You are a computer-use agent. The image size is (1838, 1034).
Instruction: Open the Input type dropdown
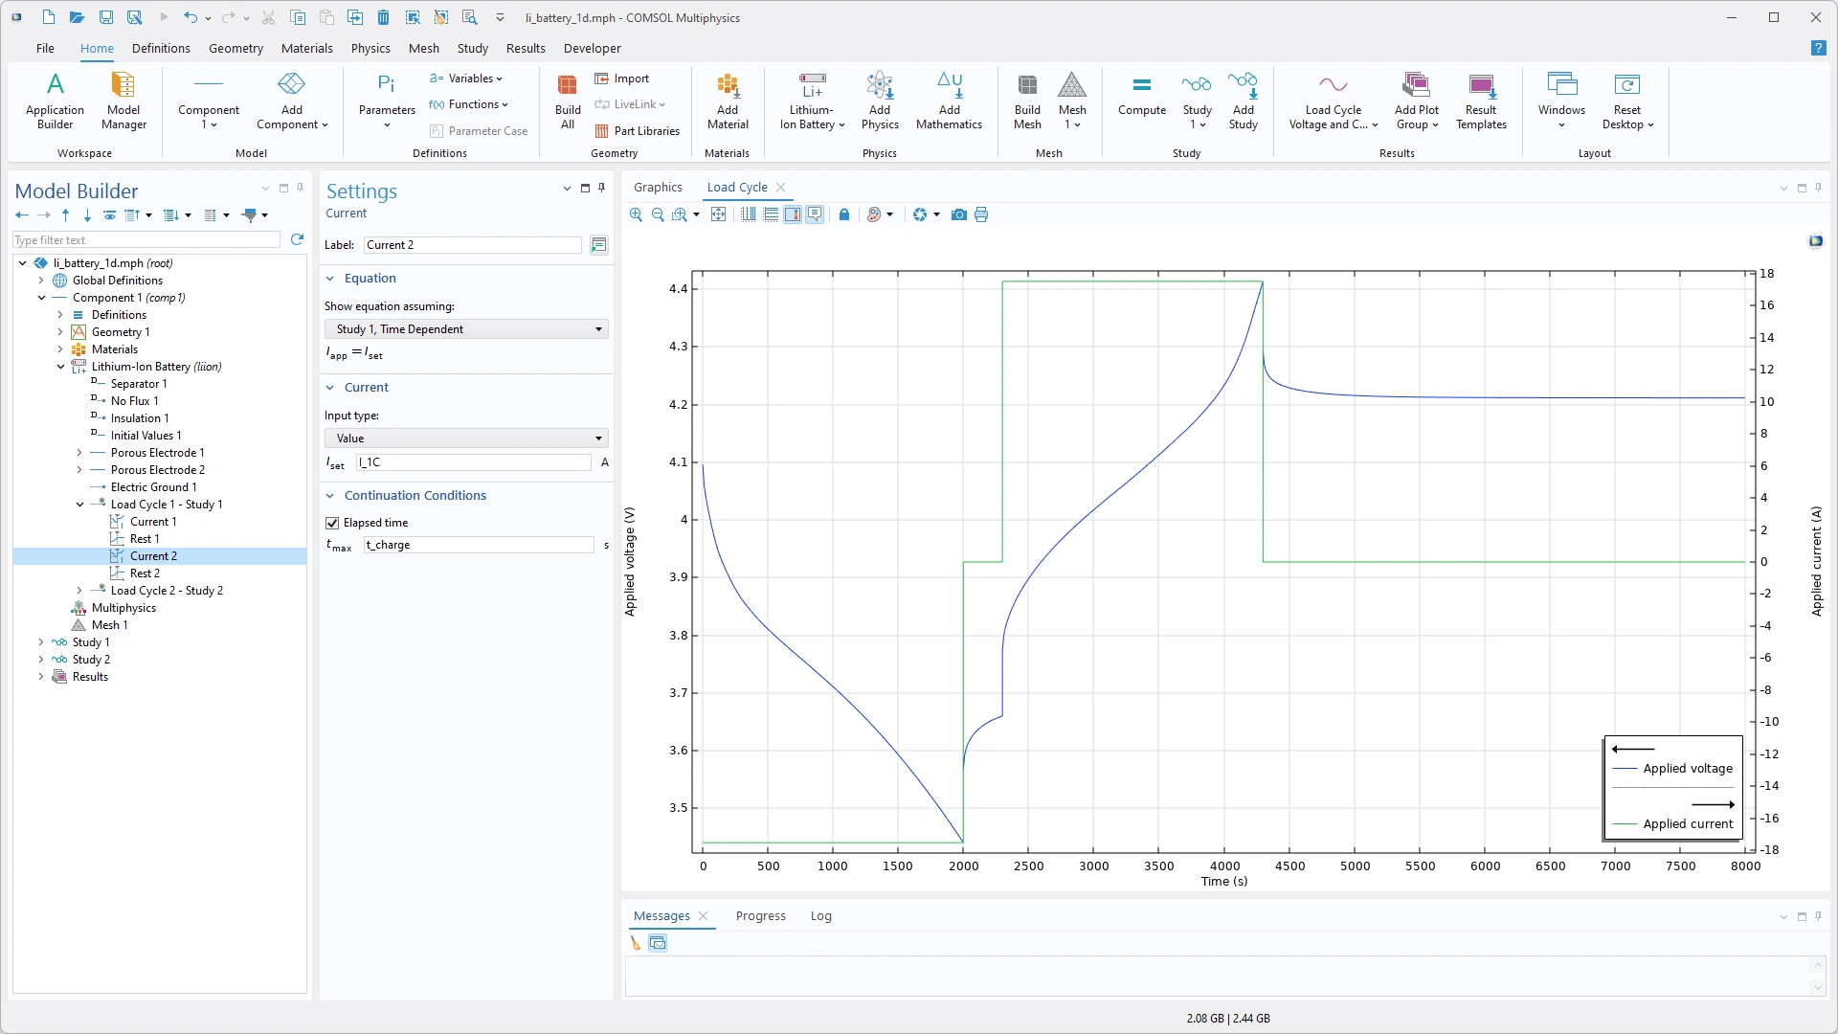466,438
